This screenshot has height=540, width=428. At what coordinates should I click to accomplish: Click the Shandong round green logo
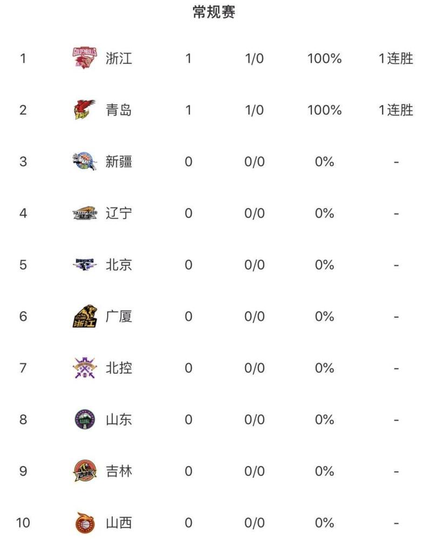coord(85,420)
